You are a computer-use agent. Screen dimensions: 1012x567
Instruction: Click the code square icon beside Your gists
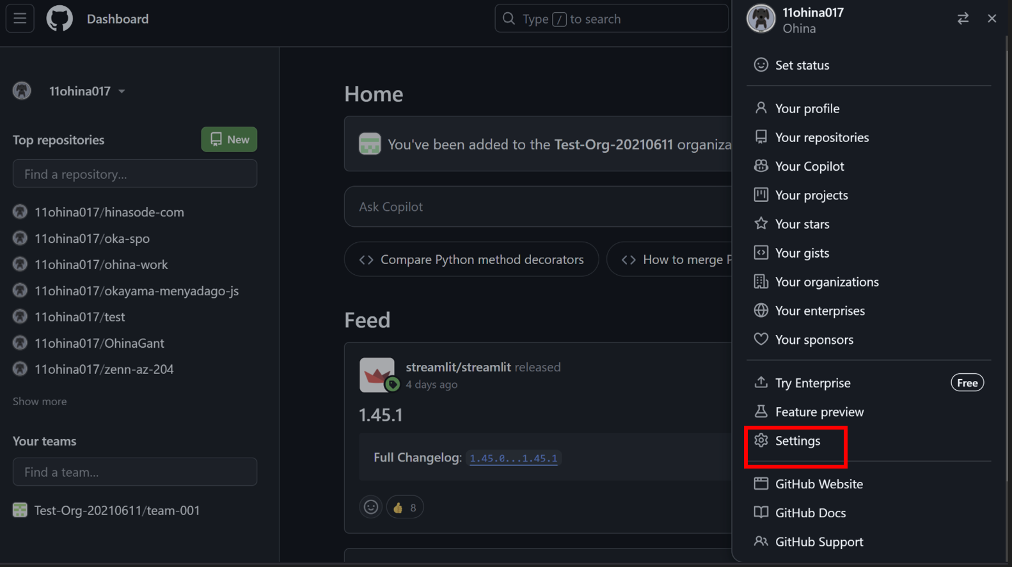click(x=761, y=252)
